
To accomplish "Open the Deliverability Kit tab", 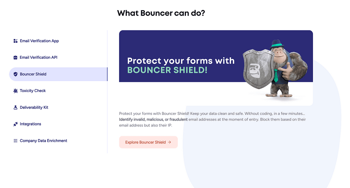I will [x=34, y=107].
